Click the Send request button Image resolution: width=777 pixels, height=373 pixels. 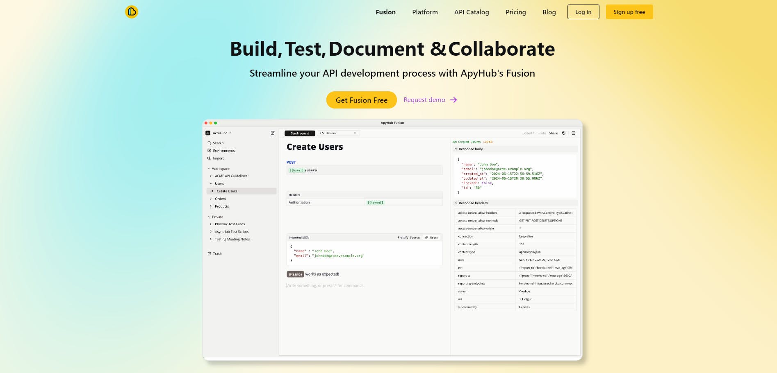(300, 133)
